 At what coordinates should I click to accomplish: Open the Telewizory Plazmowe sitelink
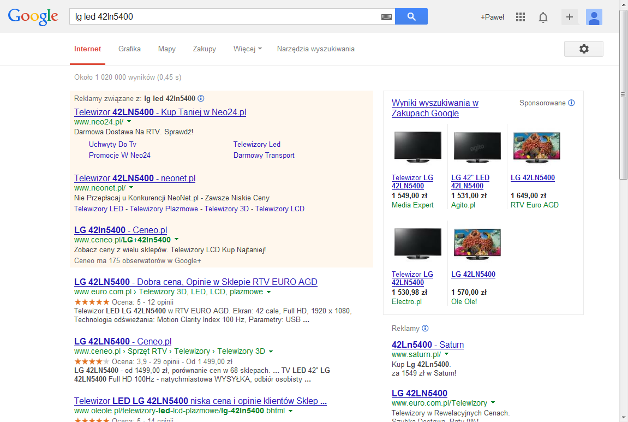click(164, 209)
